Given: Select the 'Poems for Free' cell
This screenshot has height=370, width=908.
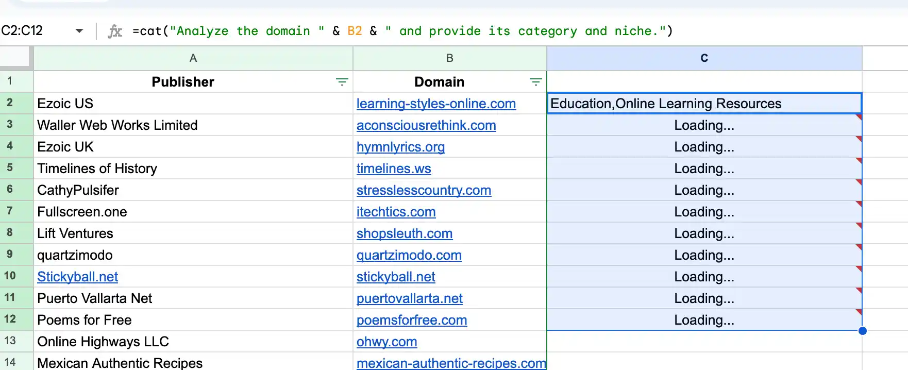Looking at the screenshot, I should pos(193,320).
